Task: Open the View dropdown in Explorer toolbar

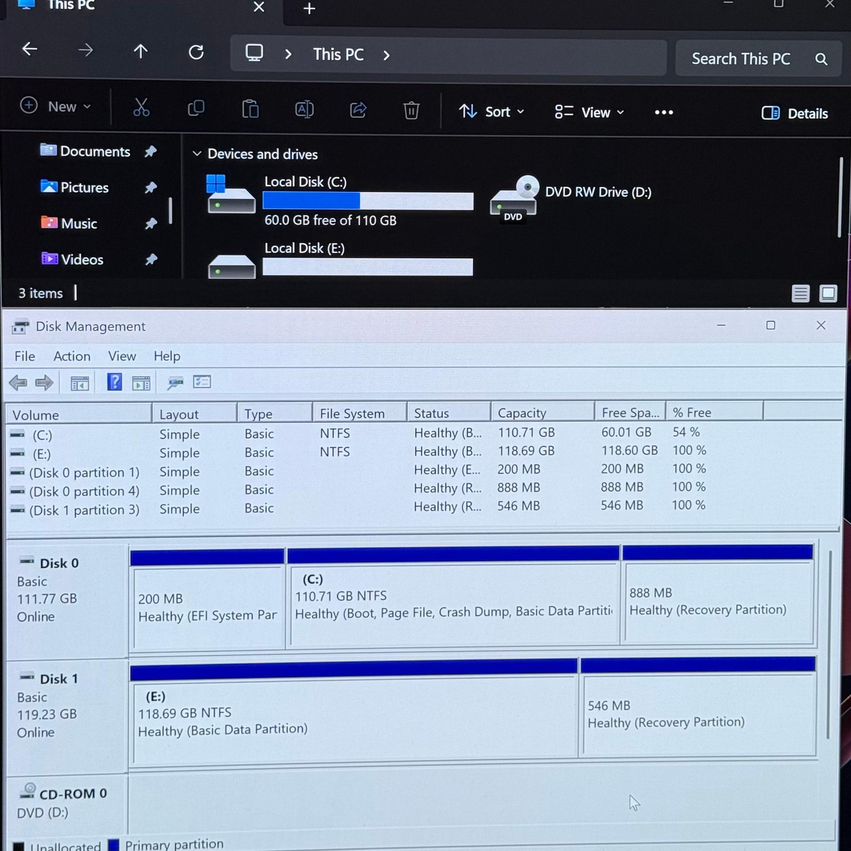Action: pos(589,112)
